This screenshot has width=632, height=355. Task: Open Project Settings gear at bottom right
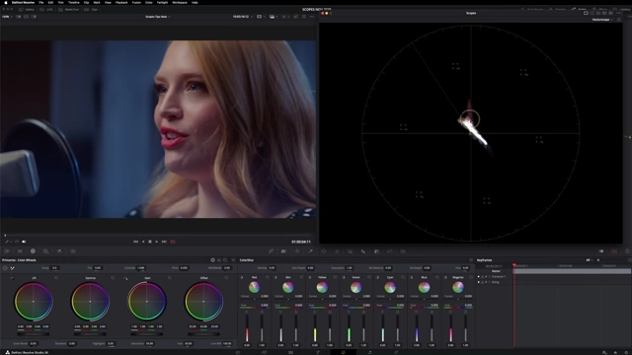pyautogui.click(x=625, y=352)
